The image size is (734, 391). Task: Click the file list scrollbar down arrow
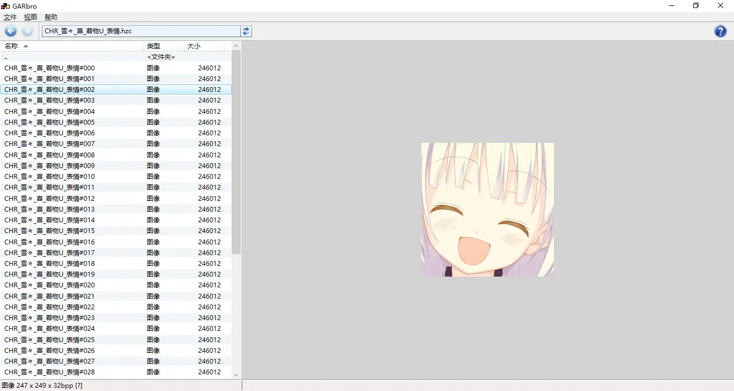click(236, 375)
